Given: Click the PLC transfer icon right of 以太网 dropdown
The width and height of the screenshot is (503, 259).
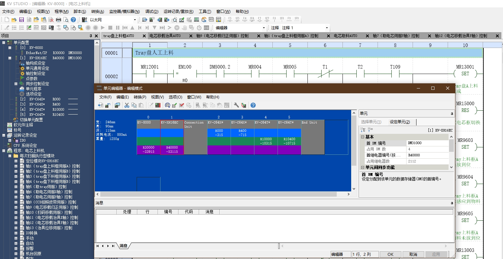Looking at the screenshot, I should click(x=145, y=20).
